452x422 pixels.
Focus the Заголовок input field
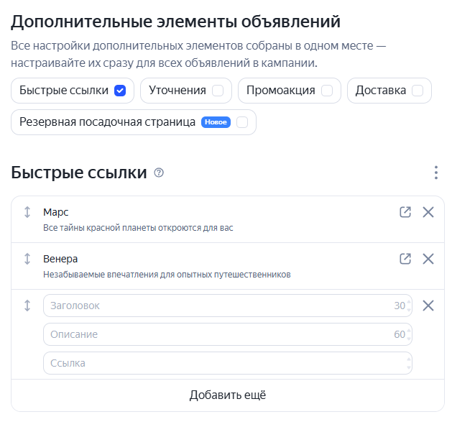[x=228, y=306]
